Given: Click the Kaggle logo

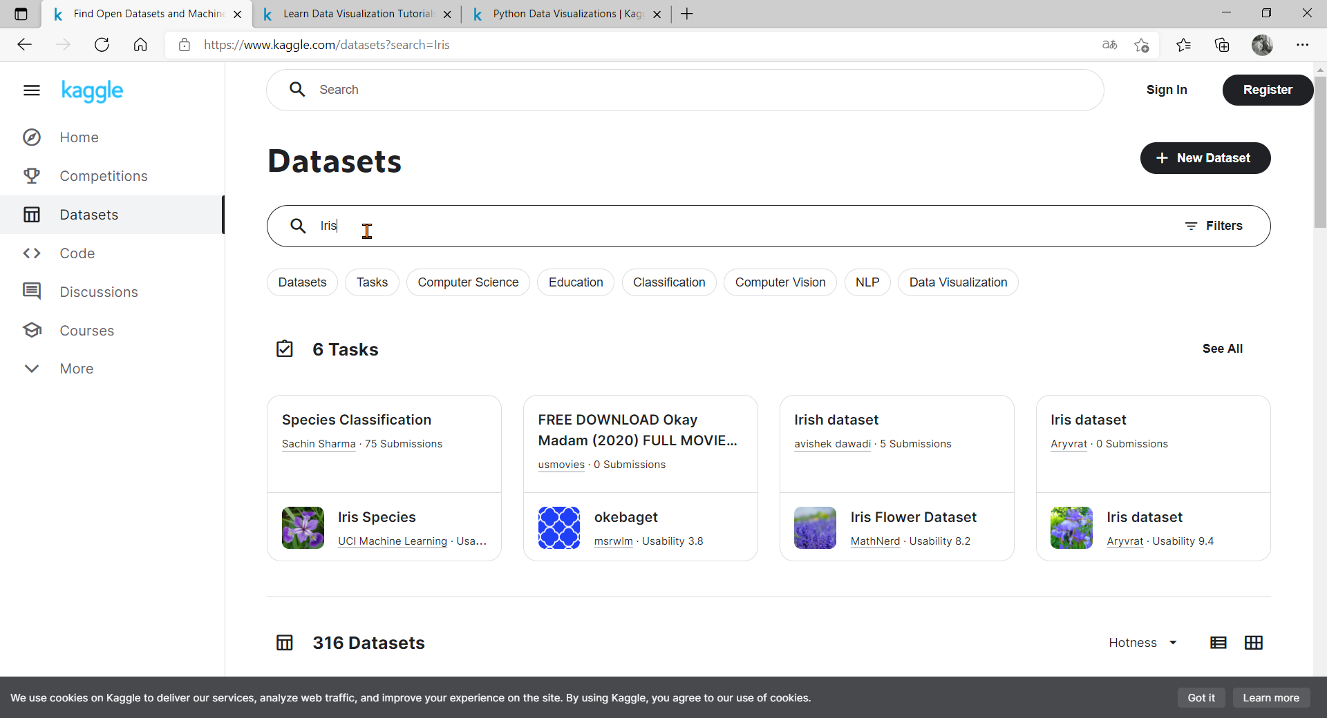Looking at the screenshot, I should tap(92, 90).
